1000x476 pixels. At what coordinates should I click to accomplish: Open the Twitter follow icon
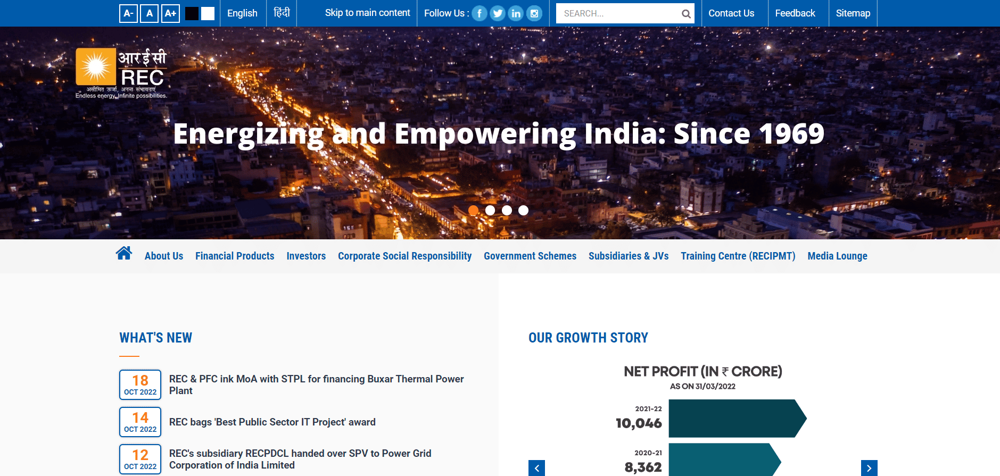pos(498,13)
